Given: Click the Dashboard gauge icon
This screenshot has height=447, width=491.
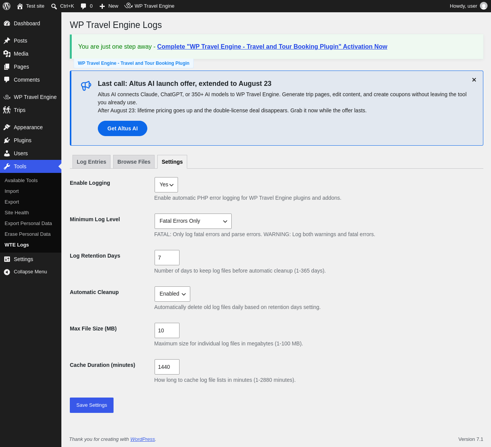Looking at the screenshot, I should 7,23.
